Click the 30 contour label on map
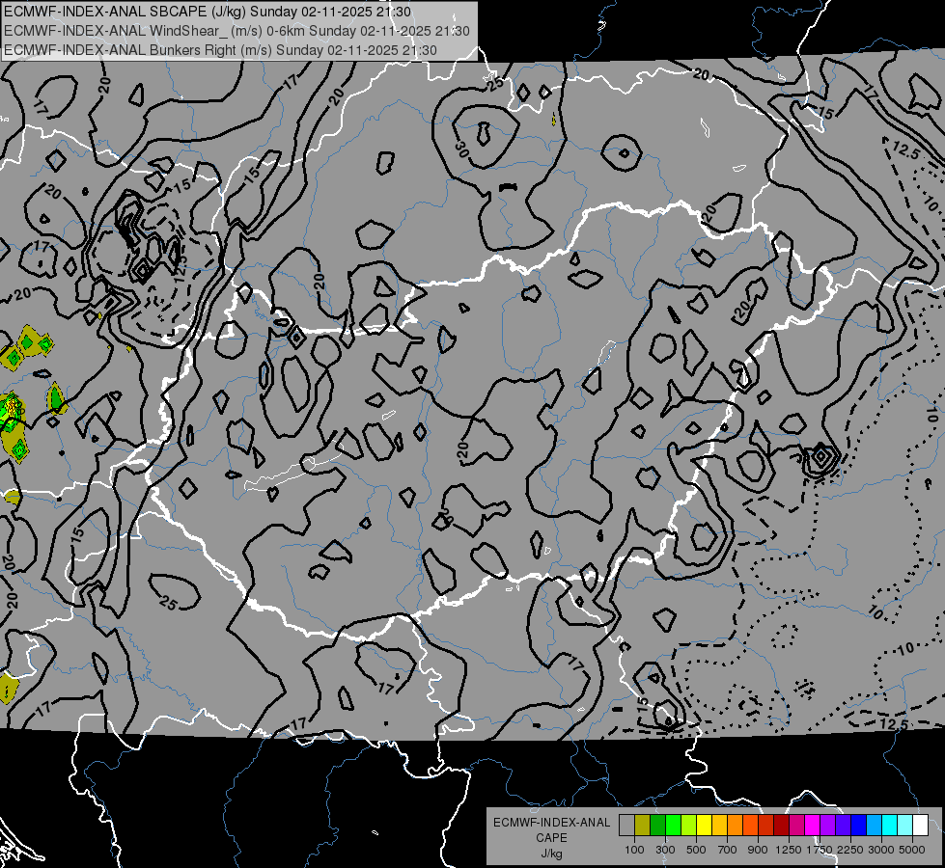This screenshot has height=868, width=945. tap(461, 149)
